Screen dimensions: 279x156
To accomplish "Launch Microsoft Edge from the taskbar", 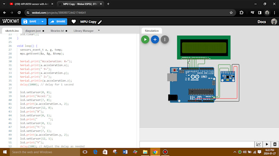I will [x=95, y=152].
